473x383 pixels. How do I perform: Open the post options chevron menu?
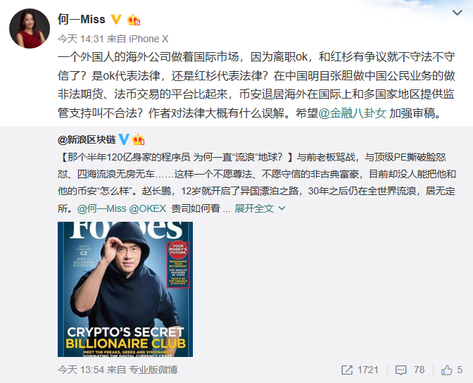pyautogui.click(x=458, y=13)
